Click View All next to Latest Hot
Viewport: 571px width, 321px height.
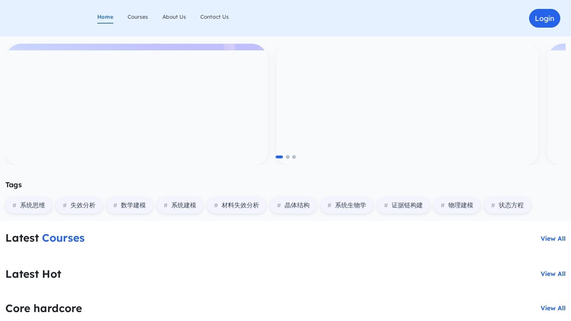(x=553, y=274)
